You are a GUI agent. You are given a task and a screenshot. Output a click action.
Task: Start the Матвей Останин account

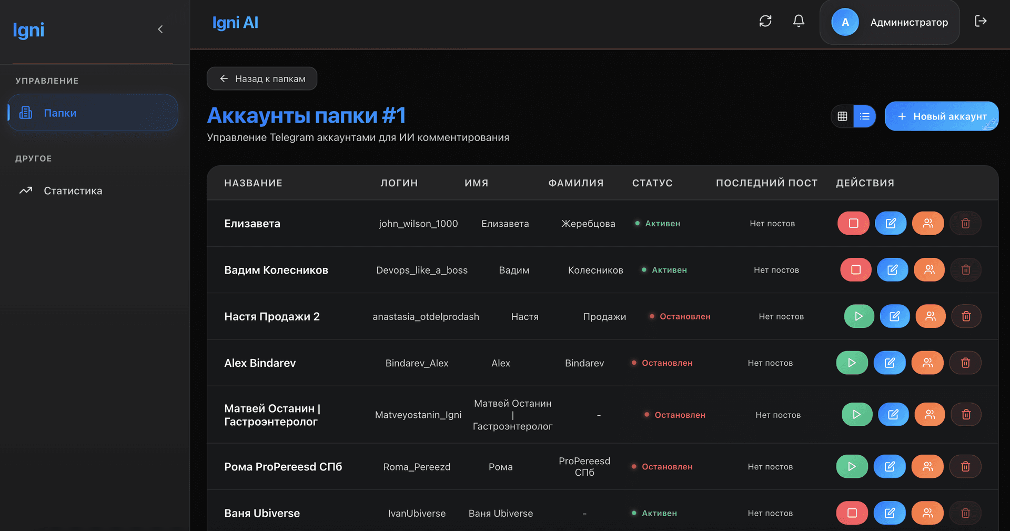click(x=856, y=414)
